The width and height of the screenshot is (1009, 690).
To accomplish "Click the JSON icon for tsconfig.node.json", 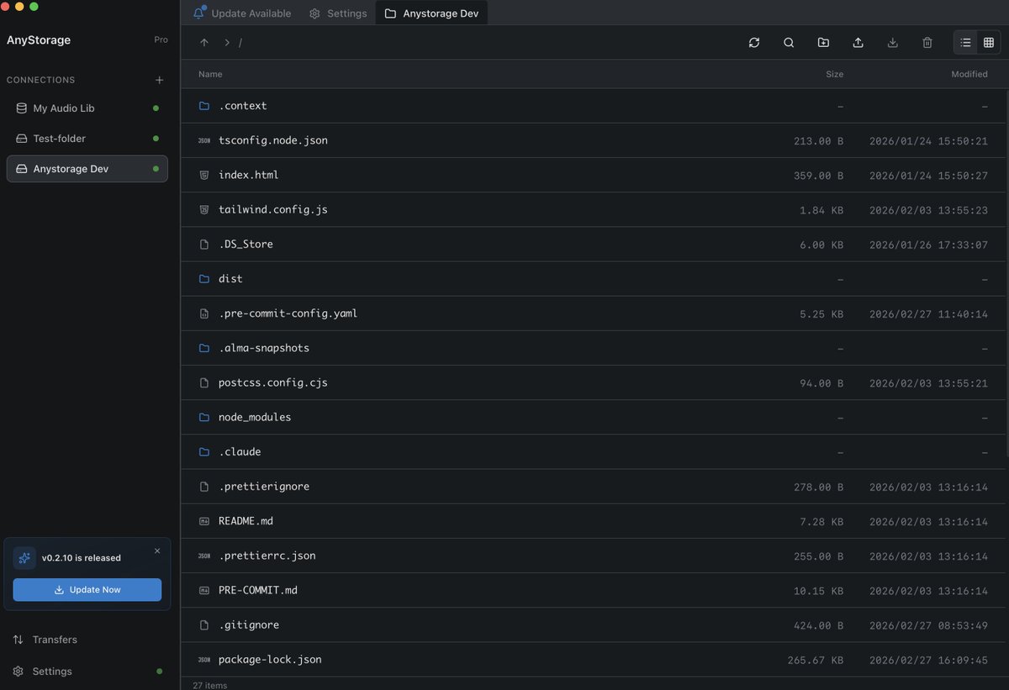I will [x=203, y=140].
